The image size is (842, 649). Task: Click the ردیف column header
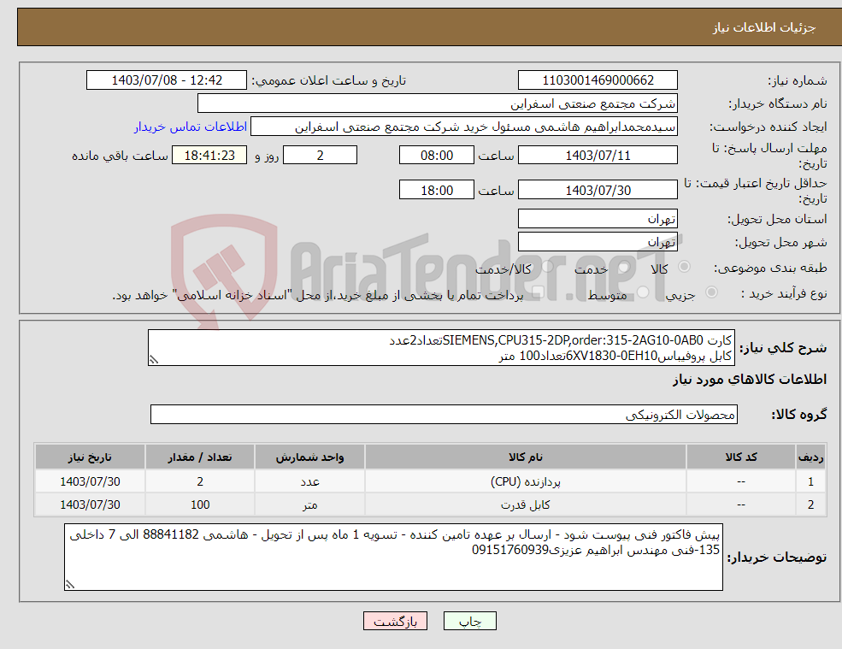tap(810, 457)
